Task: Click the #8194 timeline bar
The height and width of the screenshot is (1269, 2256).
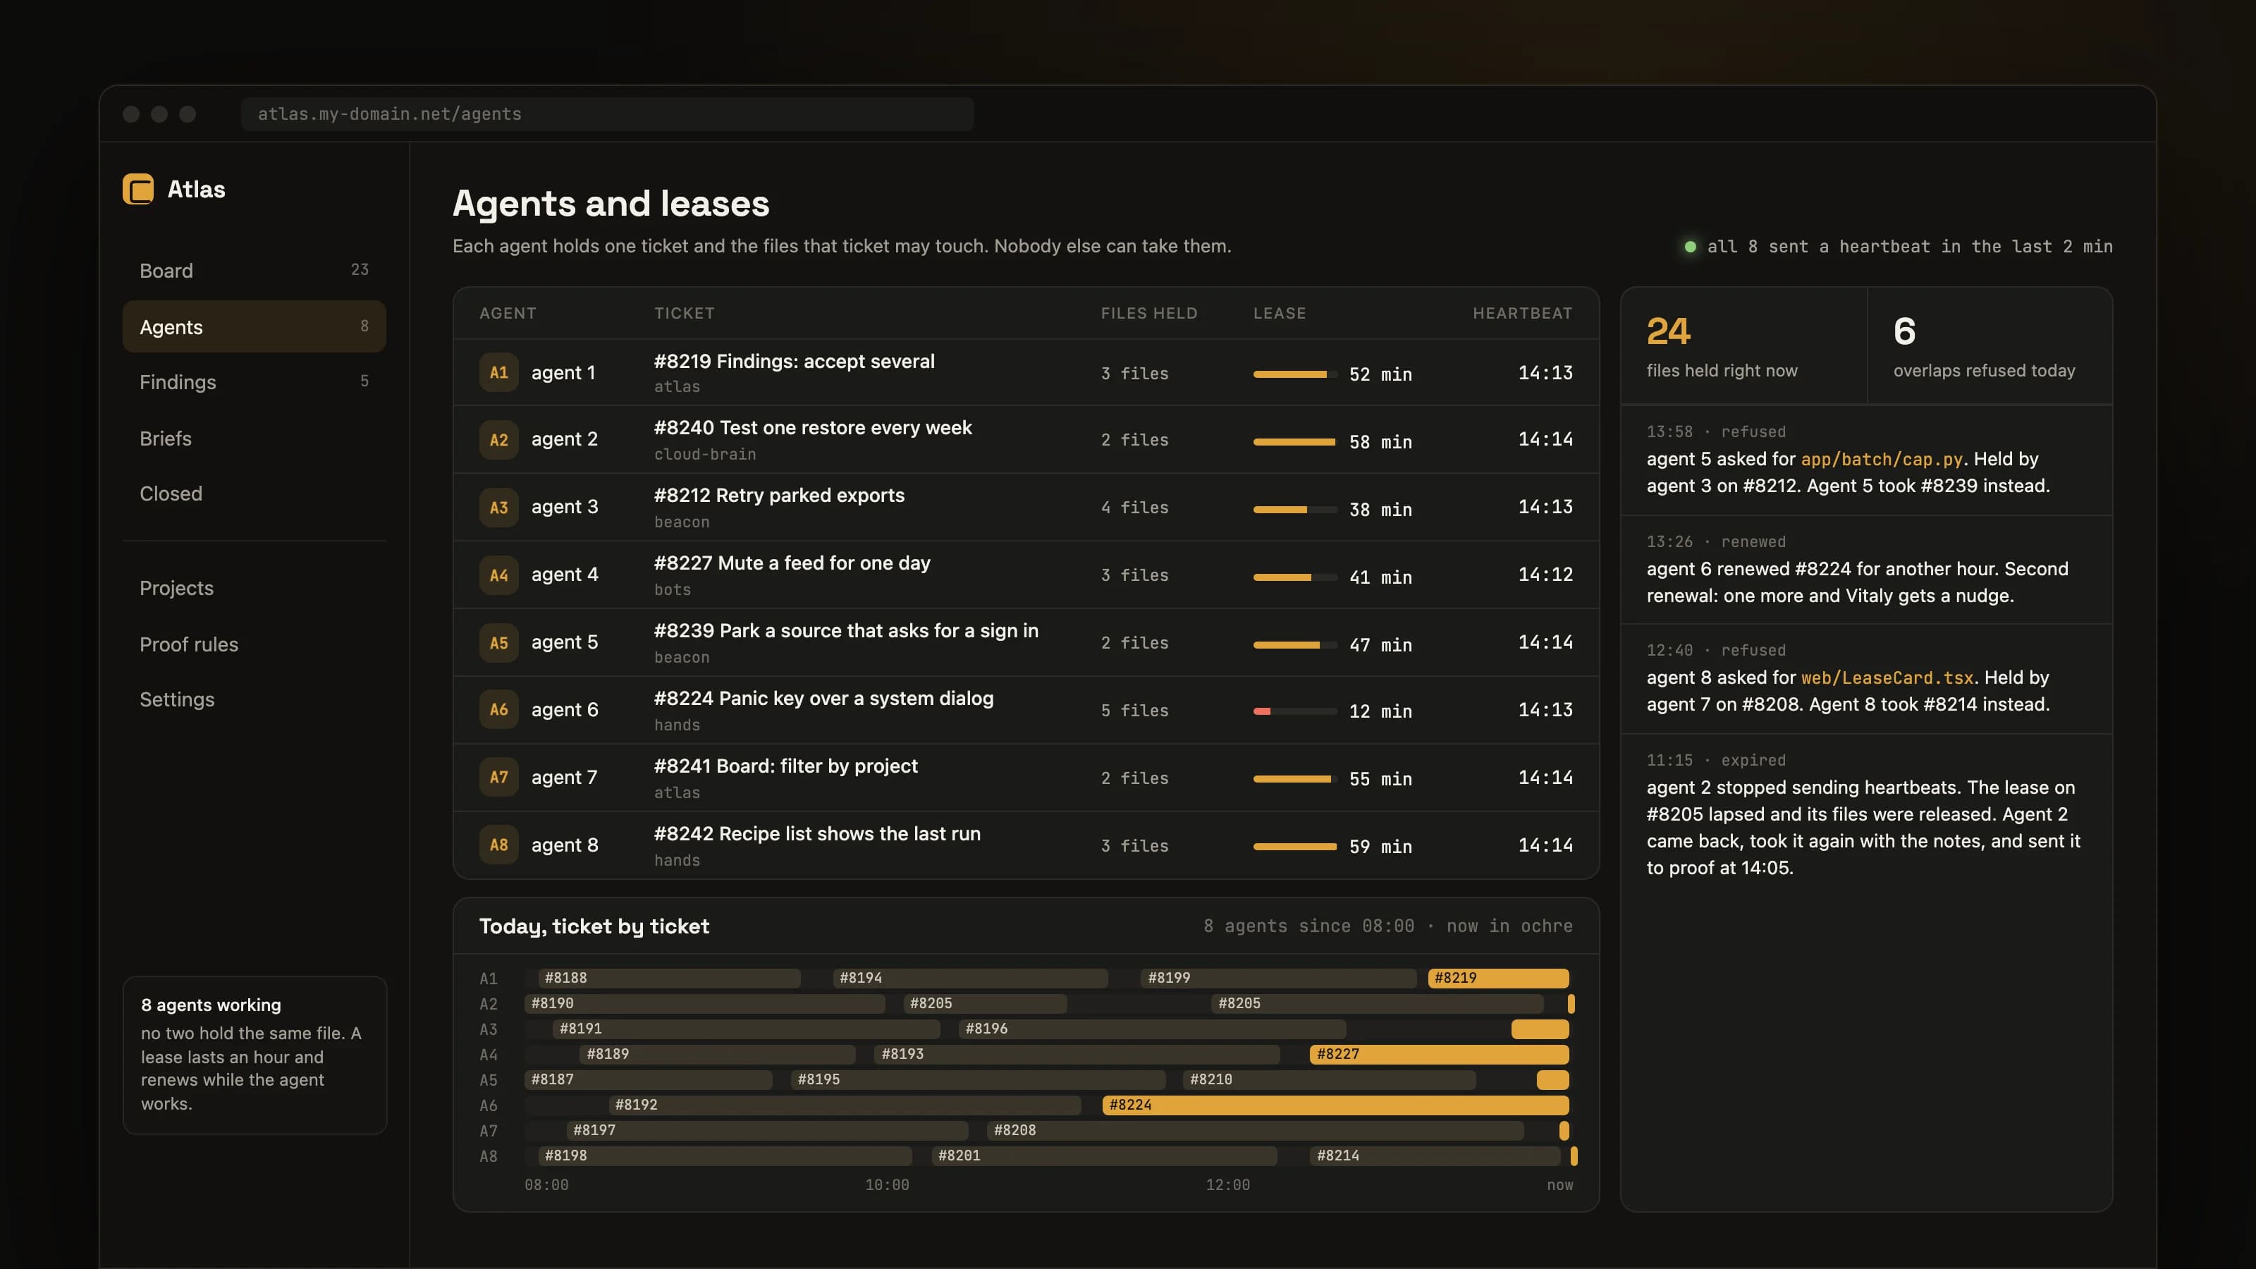Action: click(970, 977)
